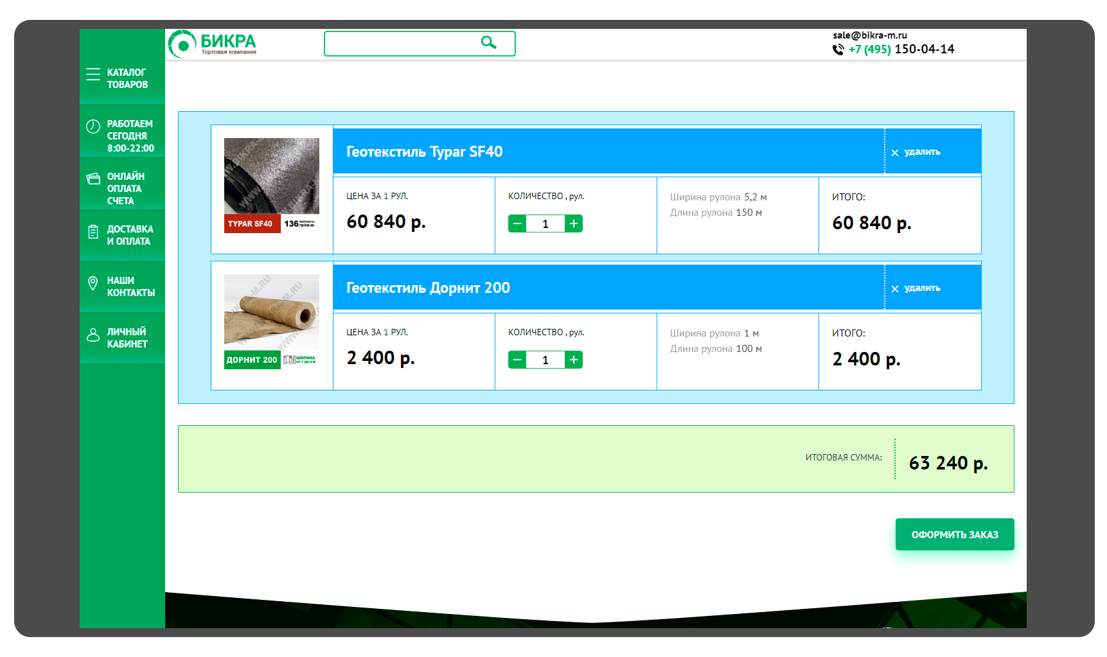
Task: Open КАТАЛОГ ТОВАРОВ menu item
Action: [127, 78]
